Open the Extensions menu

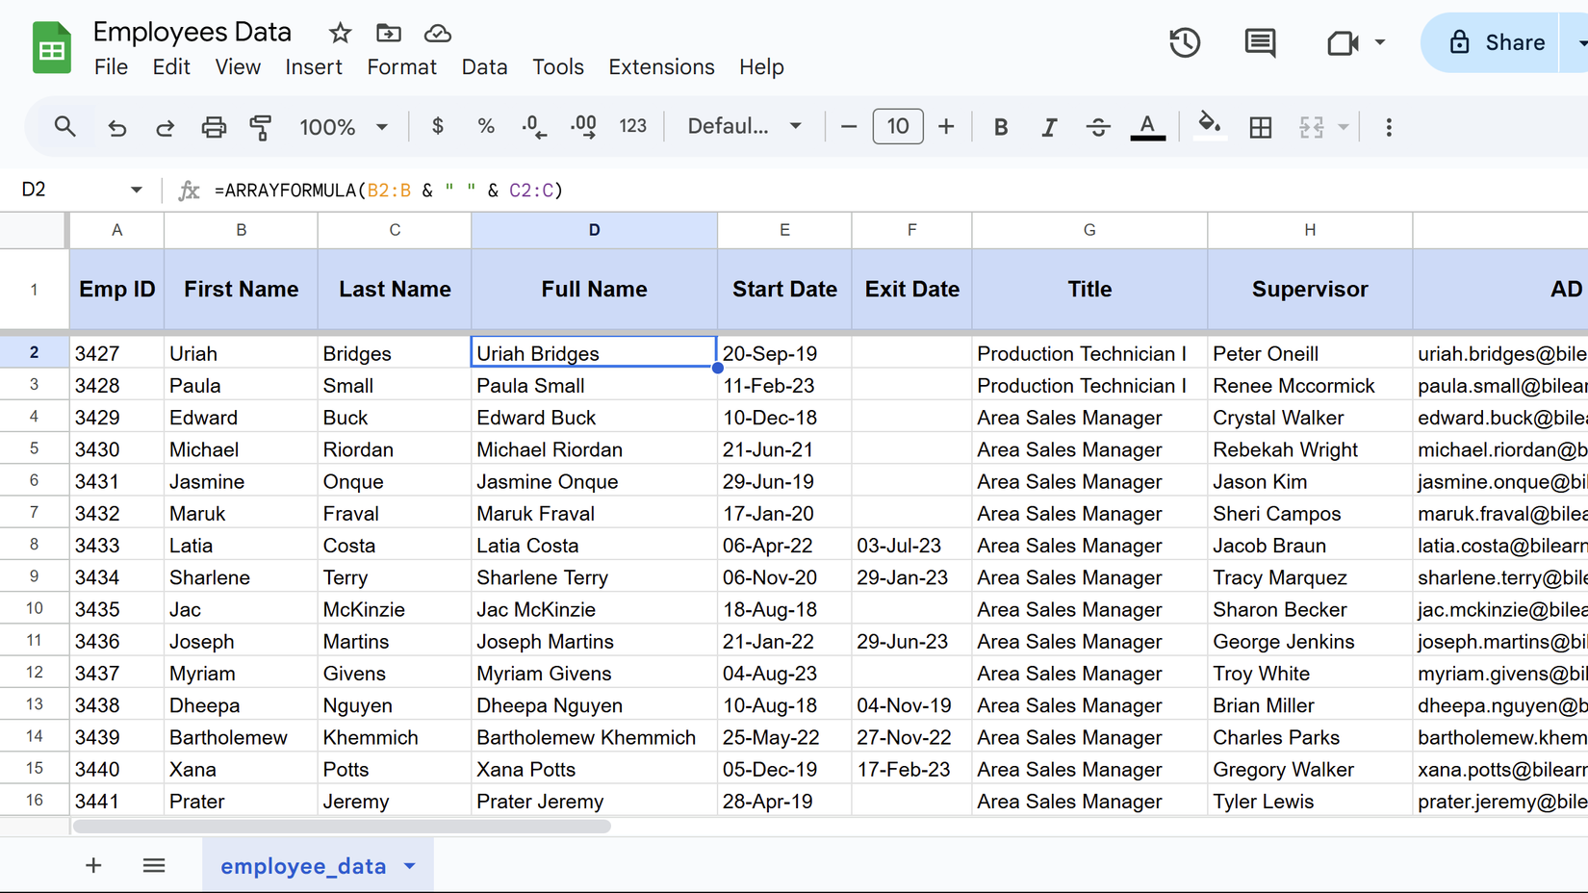(661, 66)
